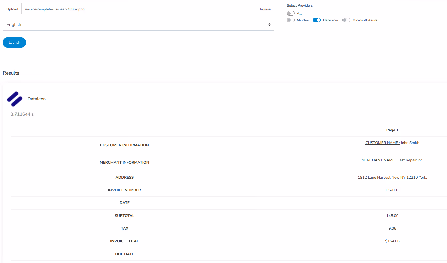Click the DATE row label
Viewport: 447px width, 263px height.
click(125, 203)
